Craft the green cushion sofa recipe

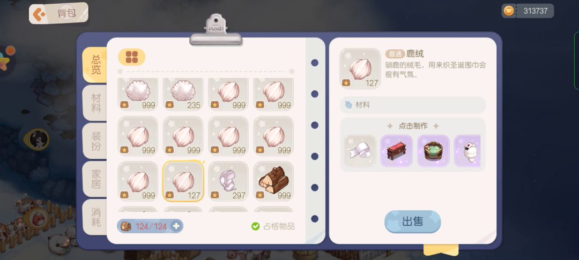coord(433,151)
